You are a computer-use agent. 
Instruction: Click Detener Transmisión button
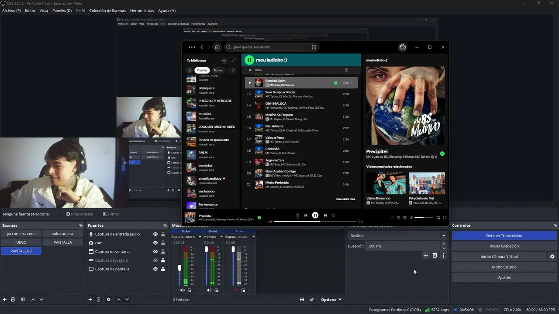(504, 235)
